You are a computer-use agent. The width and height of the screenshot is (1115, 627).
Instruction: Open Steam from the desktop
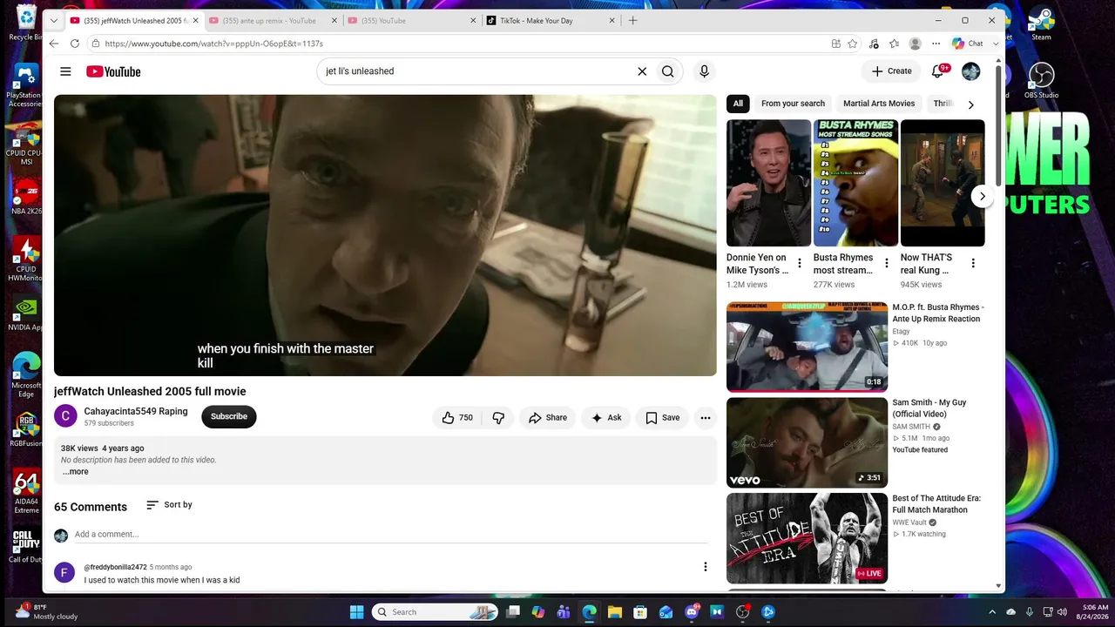click(x=1041, y=24)
